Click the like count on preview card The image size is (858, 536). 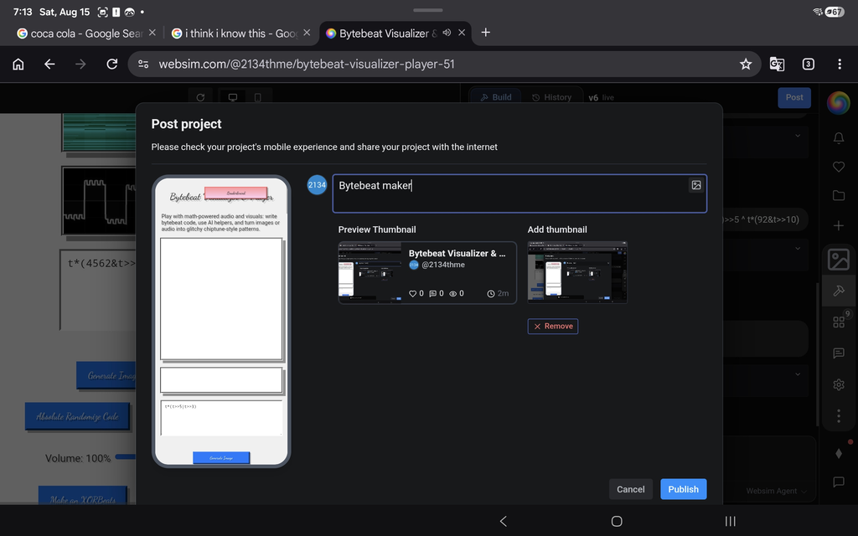click(416, 294)
